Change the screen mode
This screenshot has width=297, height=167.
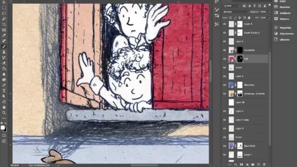tap(4, 141)
